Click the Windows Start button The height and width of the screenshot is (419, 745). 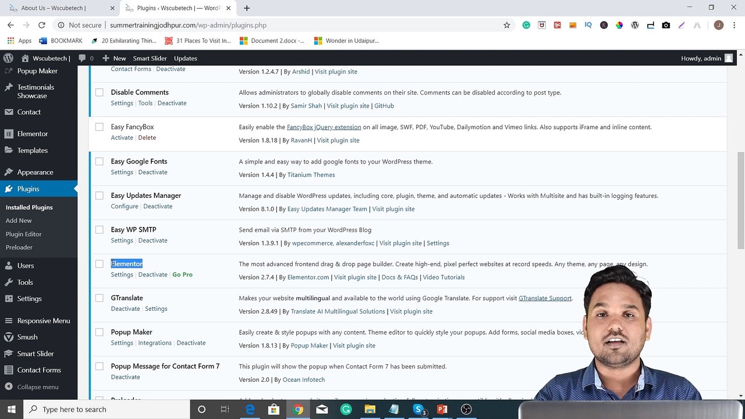13,409
